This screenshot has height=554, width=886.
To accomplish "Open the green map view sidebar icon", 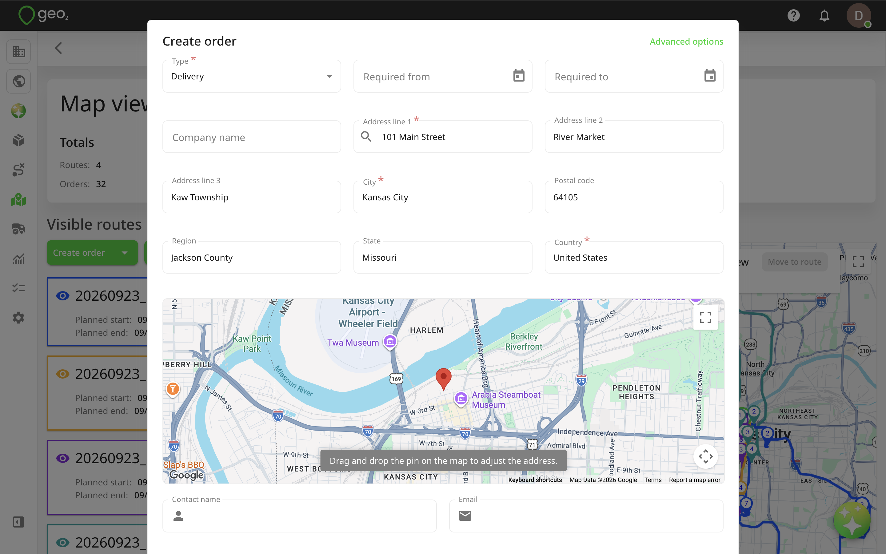I will coord(19,200).
